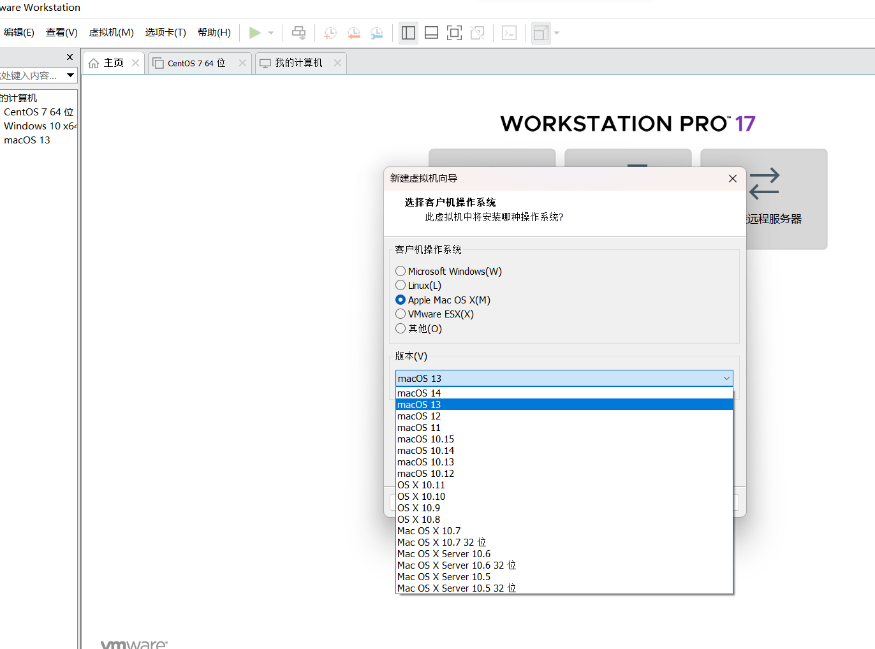Close the library sidebar panel
875x649 pixels.
click(70, 57)
